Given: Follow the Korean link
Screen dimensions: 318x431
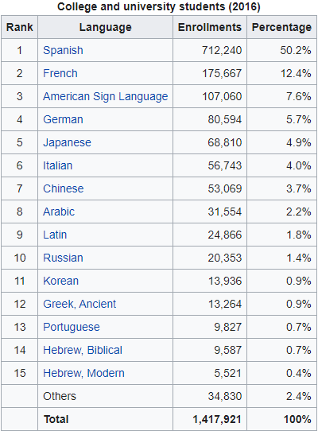Looking at the screenshot, I should click(60, 282).
